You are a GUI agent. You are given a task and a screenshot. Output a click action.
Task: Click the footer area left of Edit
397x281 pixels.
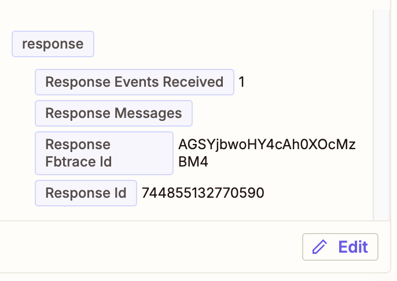[x=150, y=247]
